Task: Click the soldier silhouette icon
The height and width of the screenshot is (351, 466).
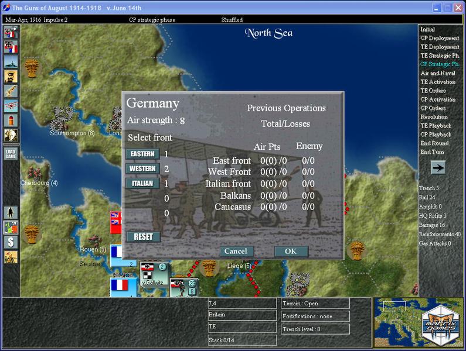Action: point(11,212)
